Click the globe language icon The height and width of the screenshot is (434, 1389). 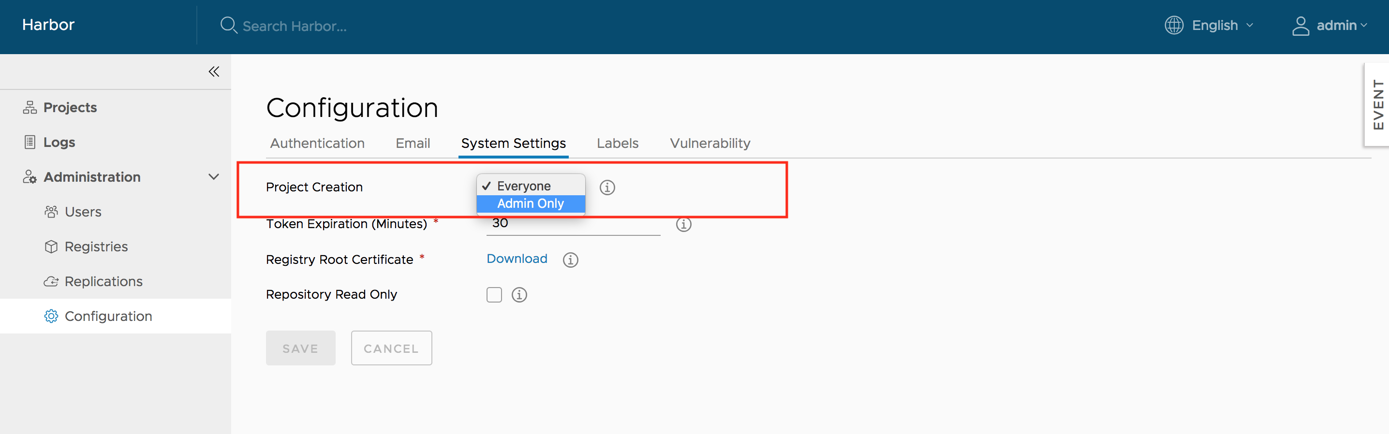click(x=1174, y=25)
